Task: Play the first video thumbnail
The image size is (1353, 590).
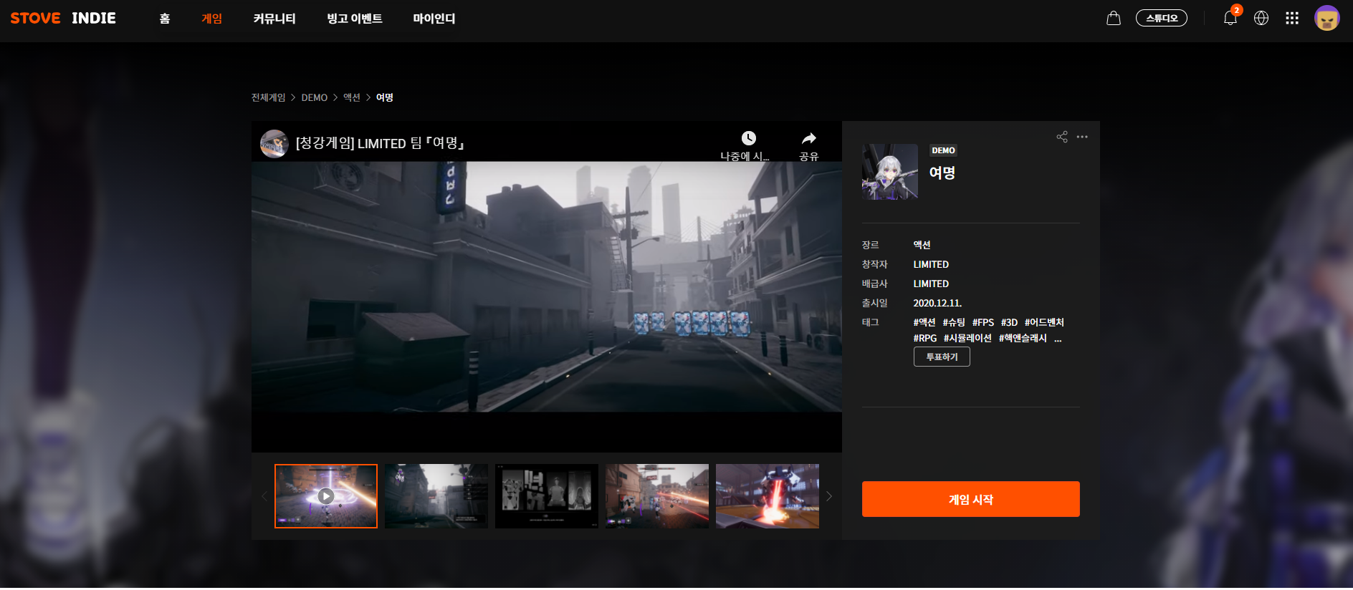Action: [326, 496]
